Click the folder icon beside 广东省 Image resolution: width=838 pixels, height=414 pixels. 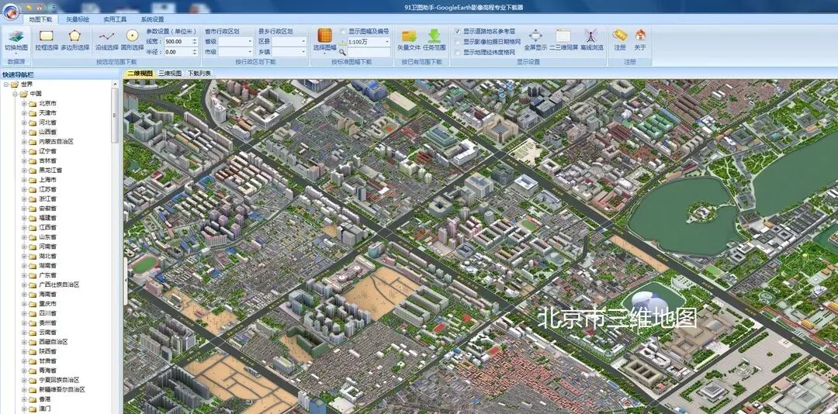pyautogui.click(x=33, y=275)
